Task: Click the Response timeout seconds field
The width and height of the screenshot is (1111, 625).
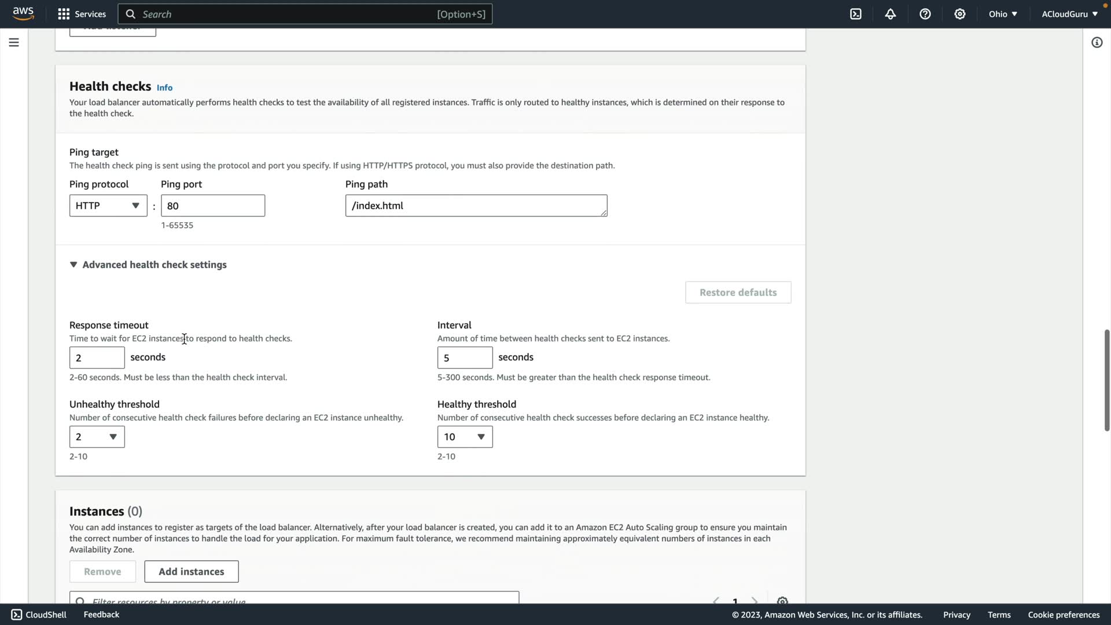Action: pos(97,358)
